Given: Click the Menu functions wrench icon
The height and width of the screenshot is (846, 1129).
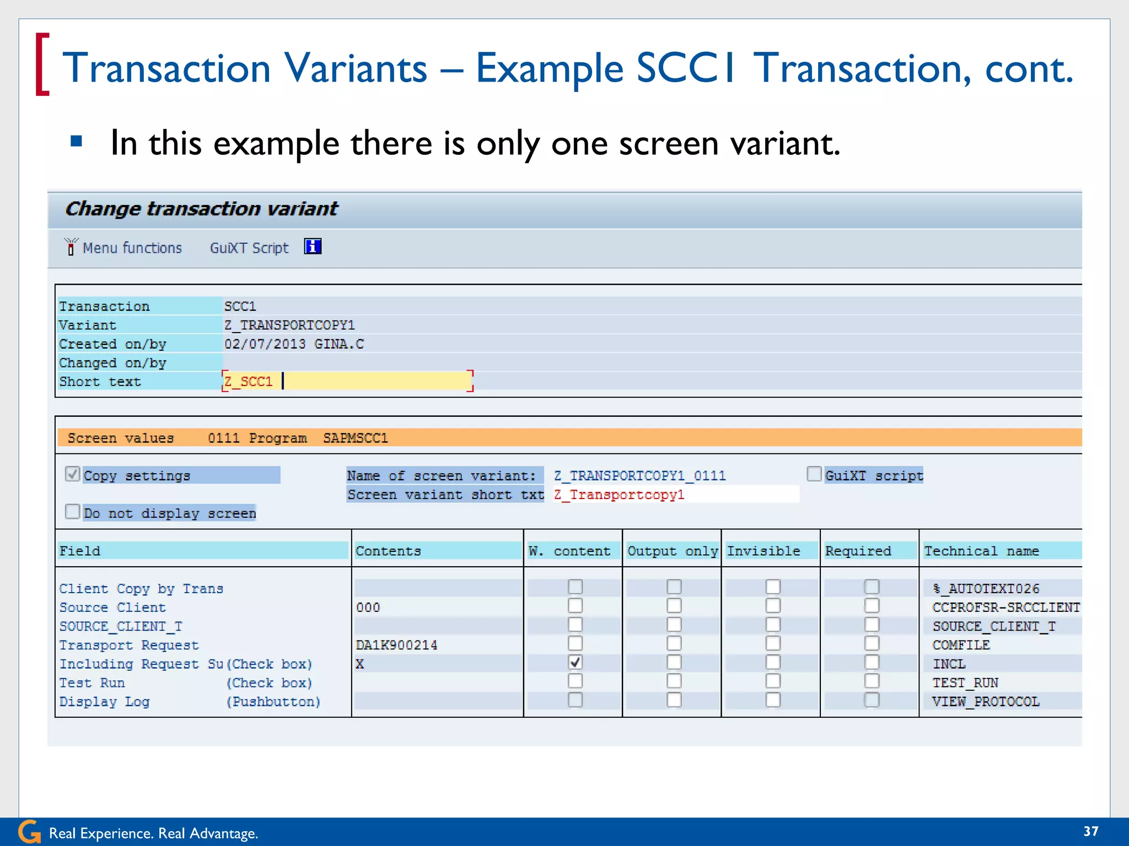Looking at the screenshot, I should 71,247.
